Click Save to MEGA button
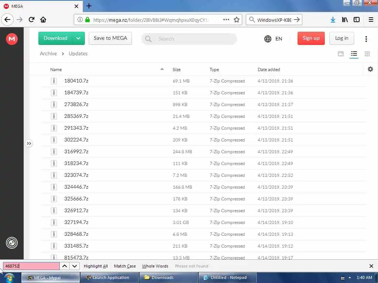Viewport: 378px width, 283px height. [110, 38]
